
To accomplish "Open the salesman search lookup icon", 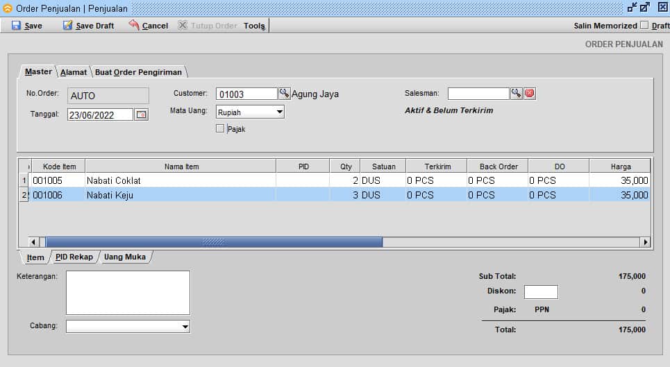I will [516, 93].
